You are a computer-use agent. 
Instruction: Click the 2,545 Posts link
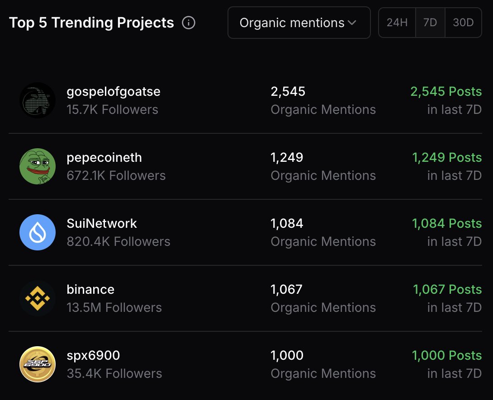tap(446, 91)
